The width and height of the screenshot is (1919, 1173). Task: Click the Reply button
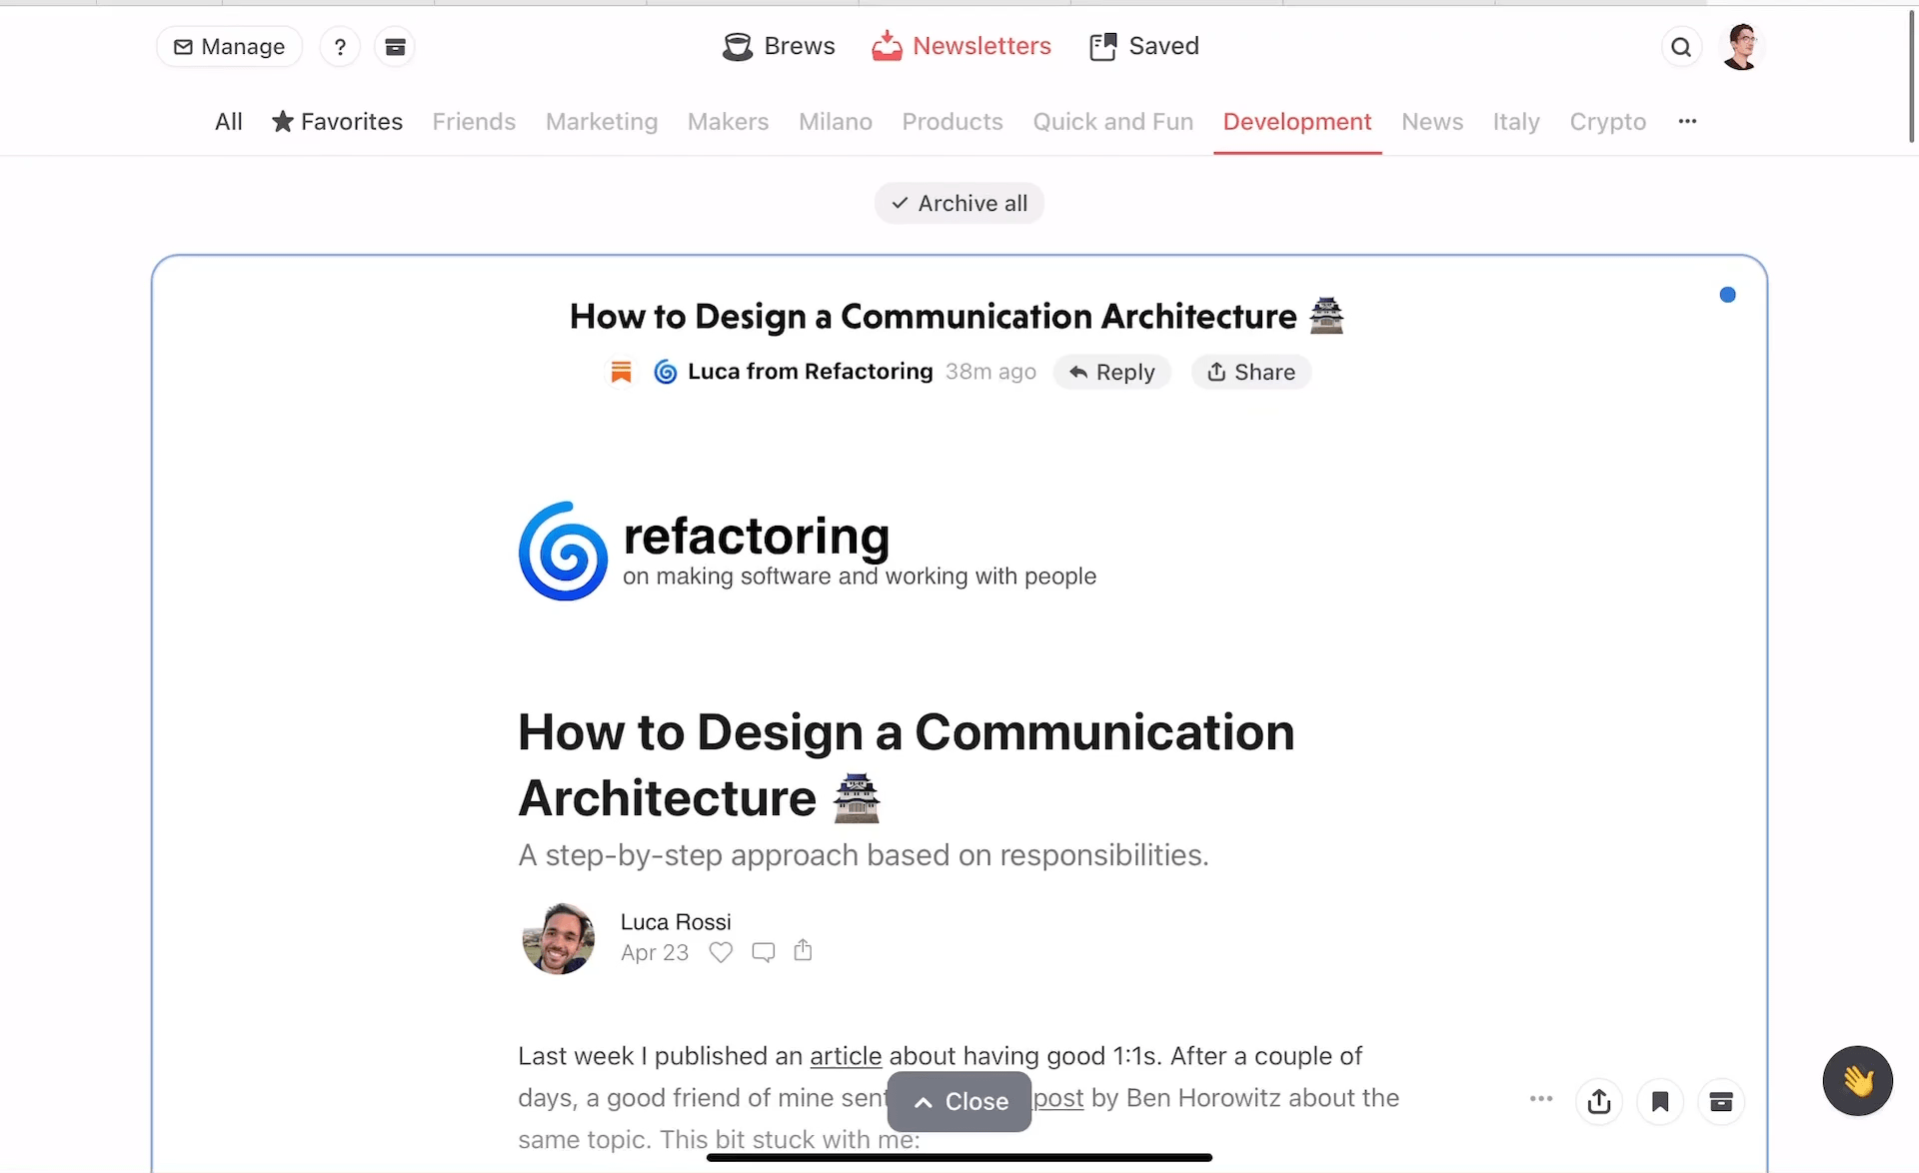point(1111,372)
